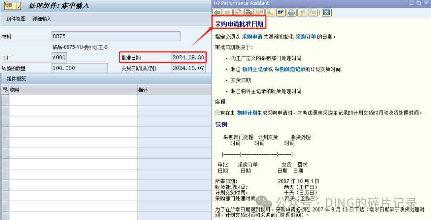Viewport: 431px width, 220px height.
Task: Click the Forward arrow in Performance Assistant
Action: click(227, 13)
